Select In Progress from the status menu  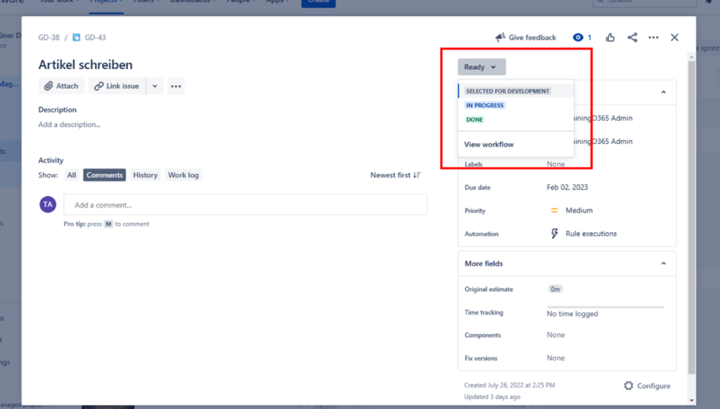point(484,105)
